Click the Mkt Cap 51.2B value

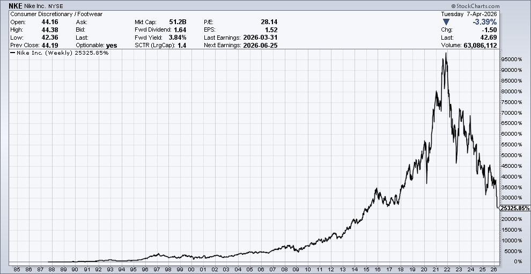tap(178, 22)
